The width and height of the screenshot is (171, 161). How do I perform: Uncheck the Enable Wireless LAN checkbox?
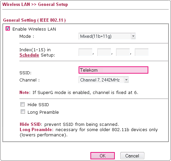8,29
